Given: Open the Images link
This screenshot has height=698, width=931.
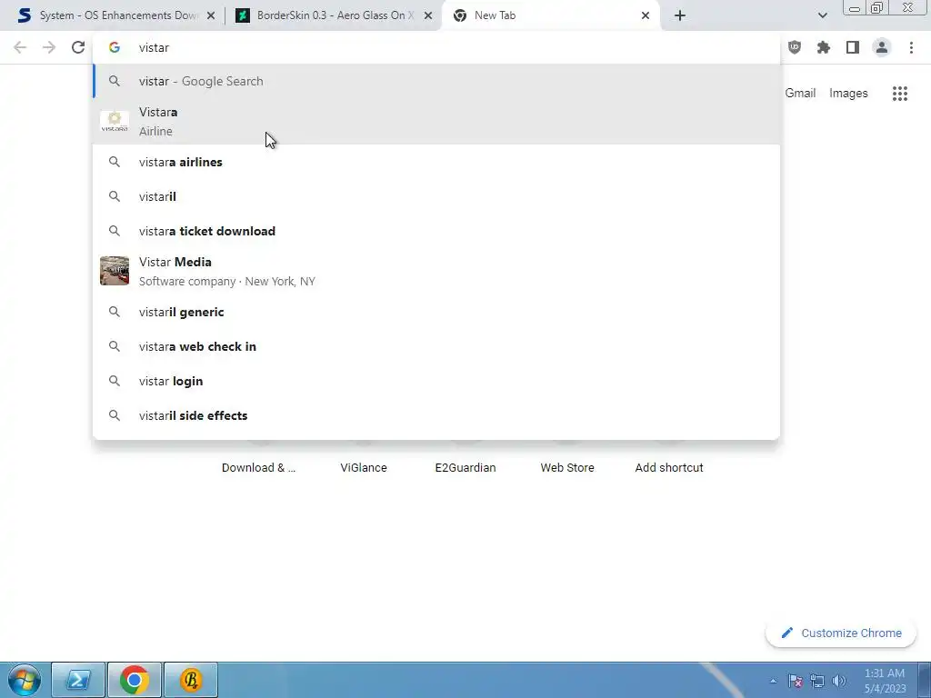Looking at the screenshot, I should tap(848, 94).
